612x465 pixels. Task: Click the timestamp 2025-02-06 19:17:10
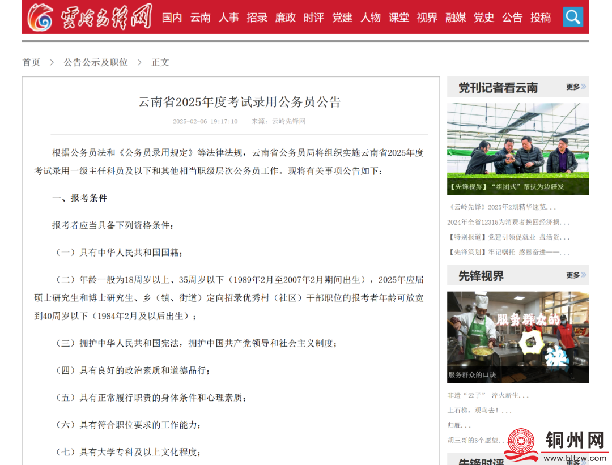(205, 121)
